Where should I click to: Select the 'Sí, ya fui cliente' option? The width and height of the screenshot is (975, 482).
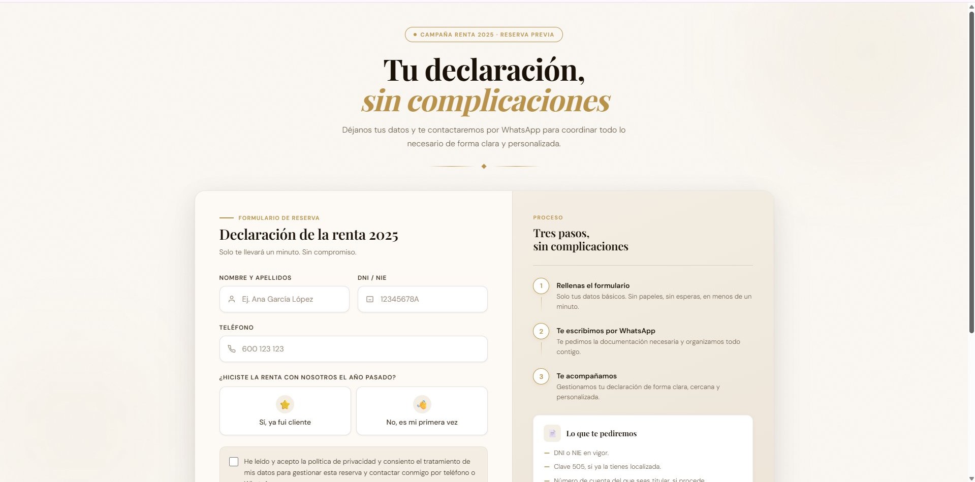click(x=285, y=411)
